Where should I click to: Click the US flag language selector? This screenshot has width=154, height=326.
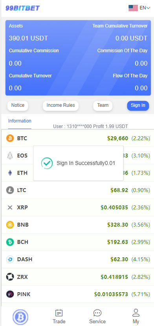tap(133, 8)
